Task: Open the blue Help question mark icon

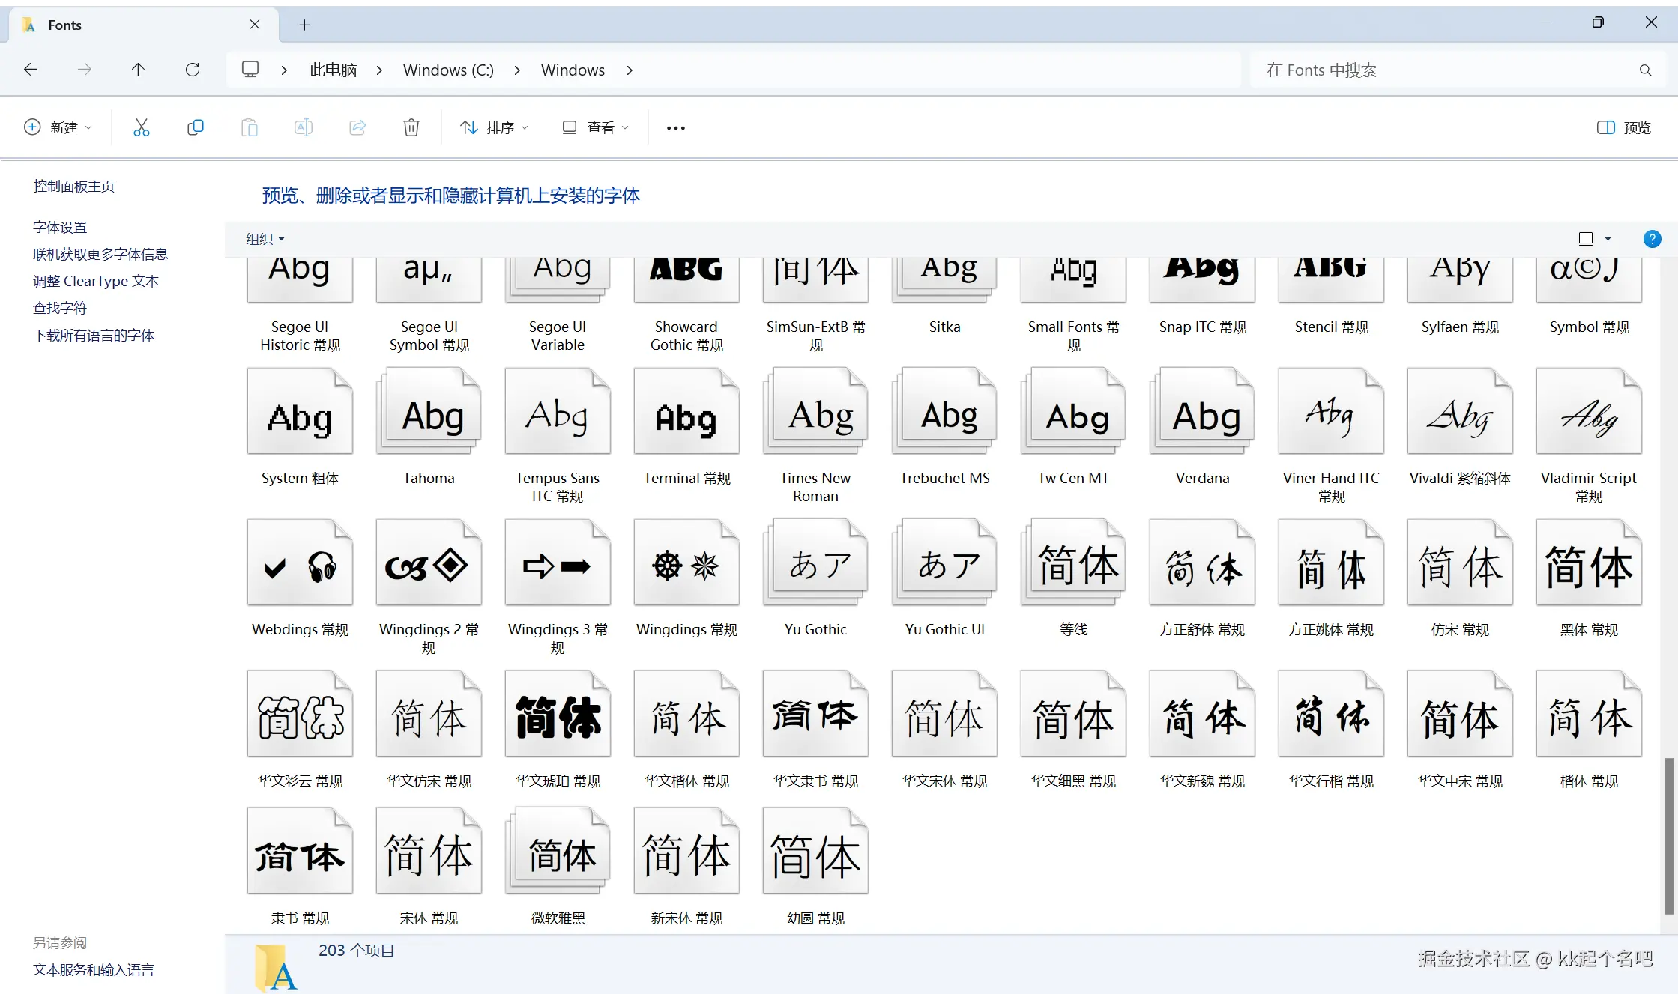Action: (1652, 239)
